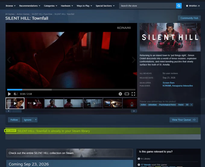Expand the Hardware menu
The image size is (205, 167).
pyautogui.click(x=67, y=6)
